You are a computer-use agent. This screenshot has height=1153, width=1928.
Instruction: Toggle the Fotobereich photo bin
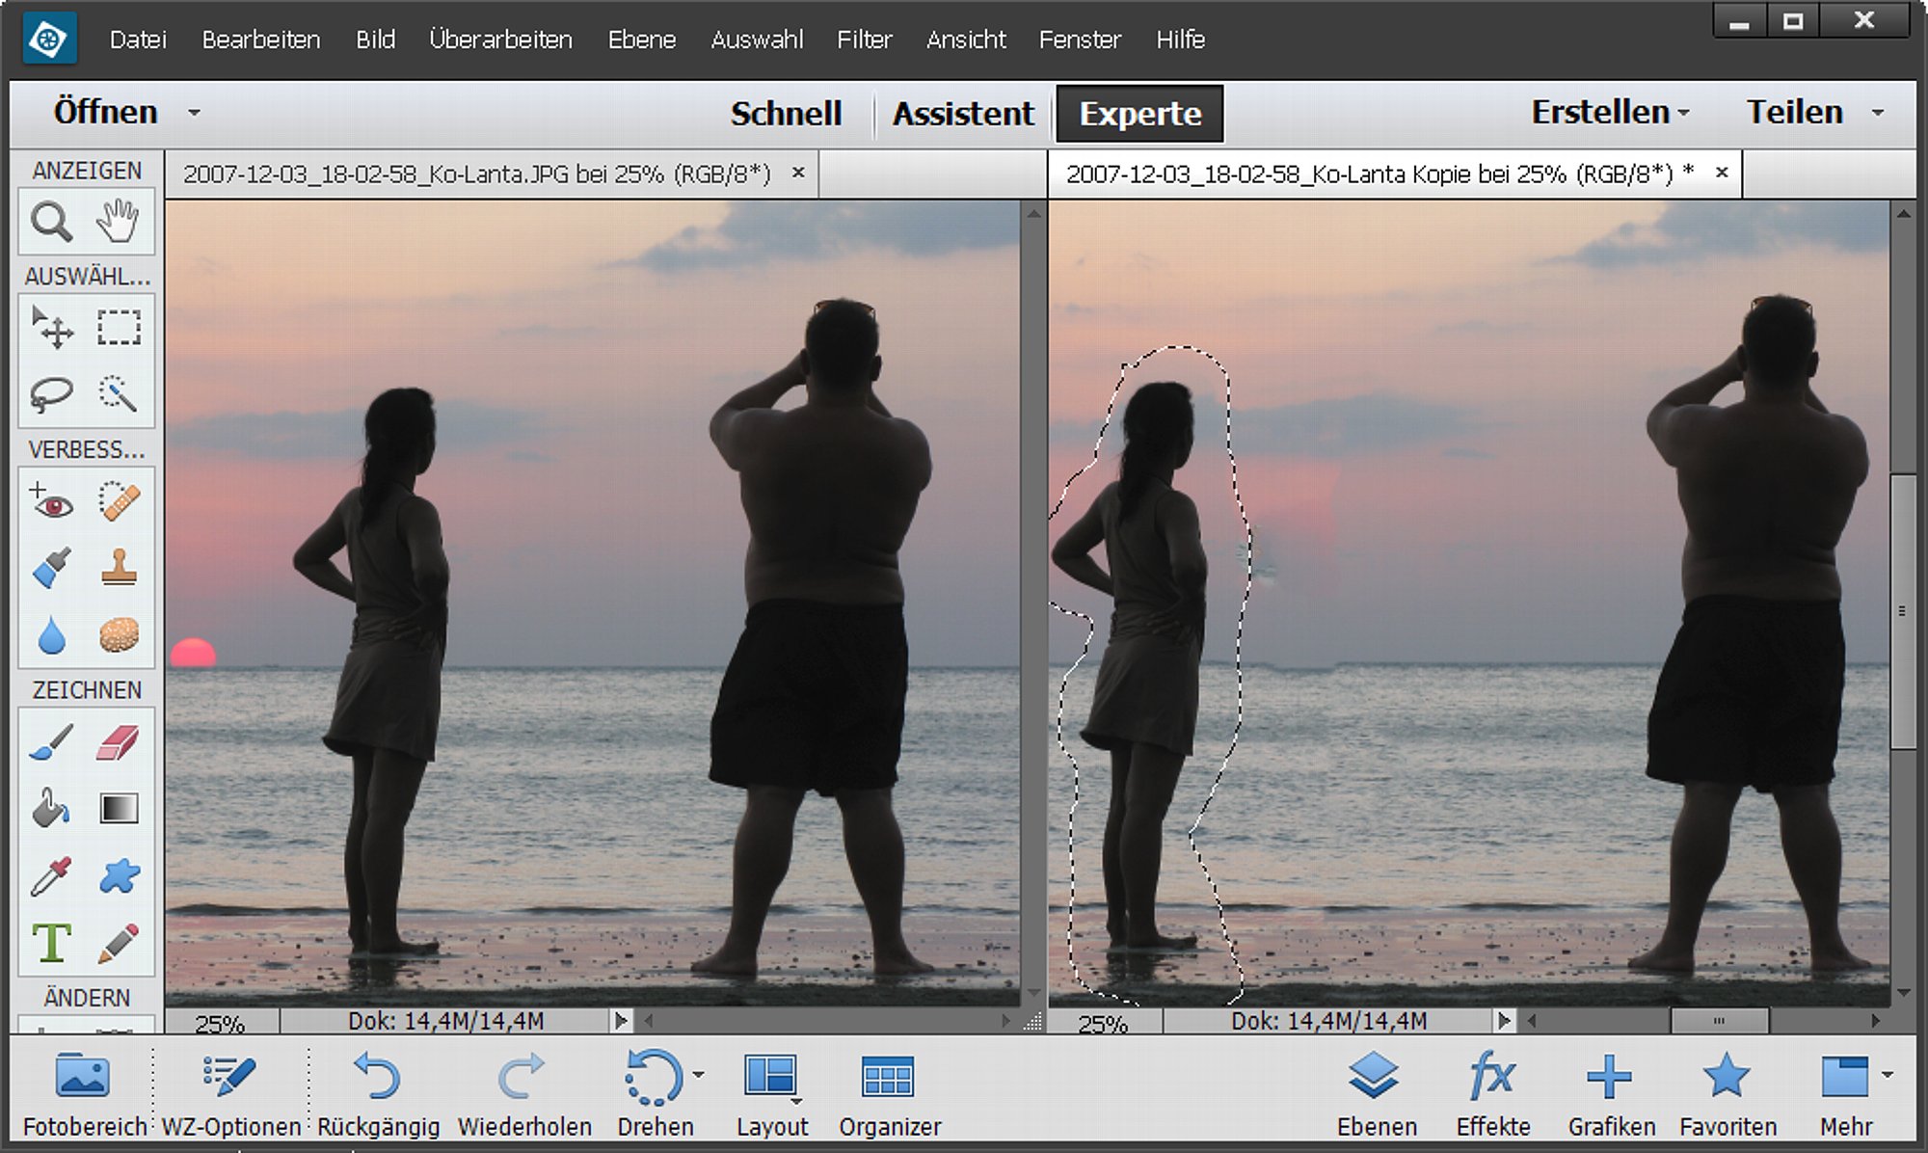(84, 1094)
